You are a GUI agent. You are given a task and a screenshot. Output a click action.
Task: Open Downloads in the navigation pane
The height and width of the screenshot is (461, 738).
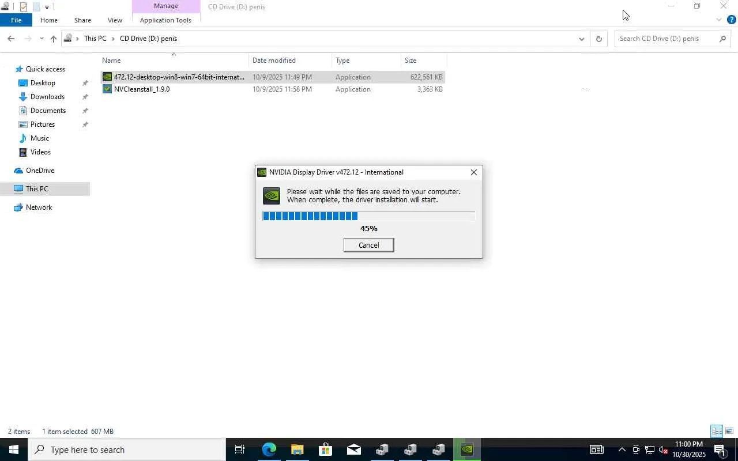[47, 97]
